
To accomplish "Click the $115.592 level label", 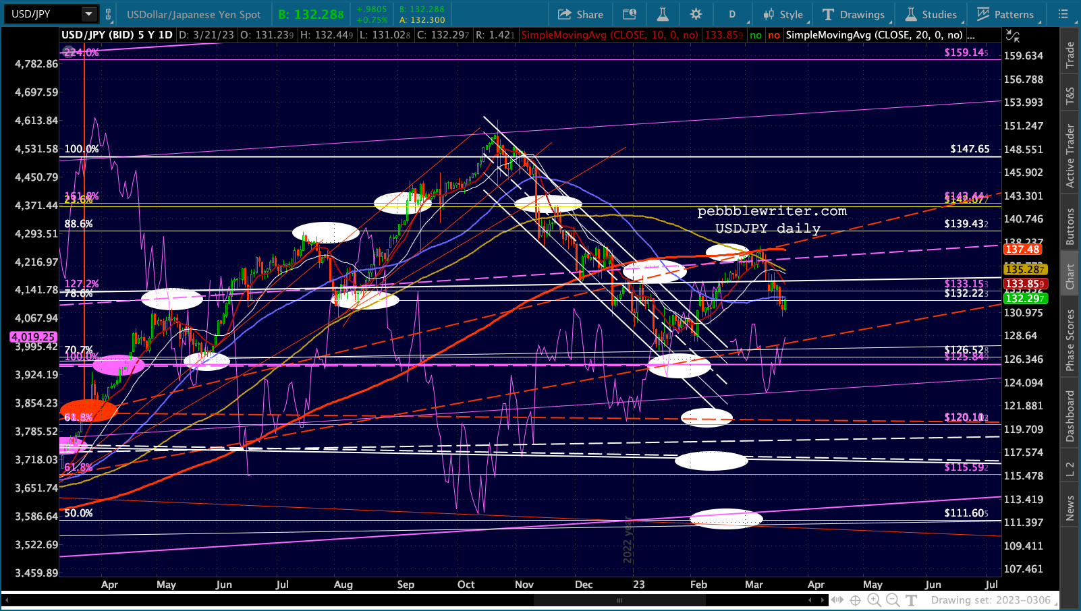I will (966, 467).
